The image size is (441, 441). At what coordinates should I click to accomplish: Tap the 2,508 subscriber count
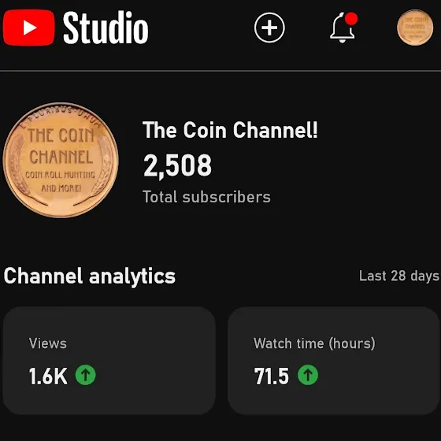(177, 165)
